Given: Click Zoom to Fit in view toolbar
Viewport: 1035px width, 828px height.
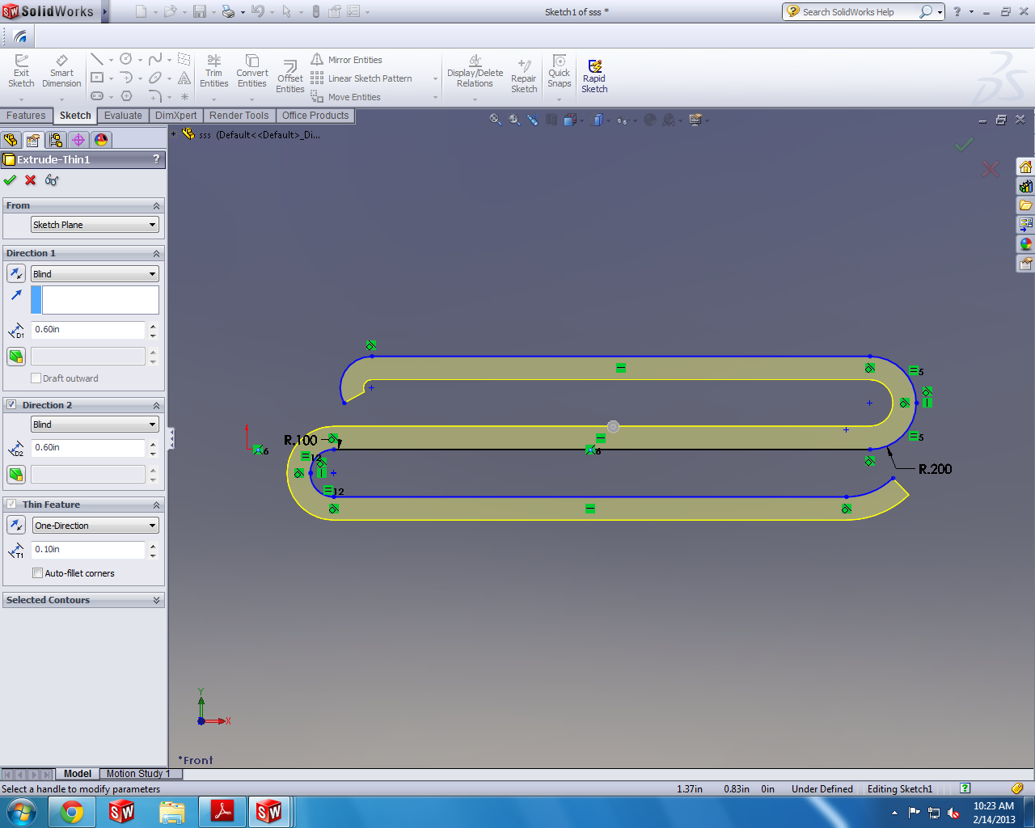Looking at the screenshot, I should click(496, 120).
